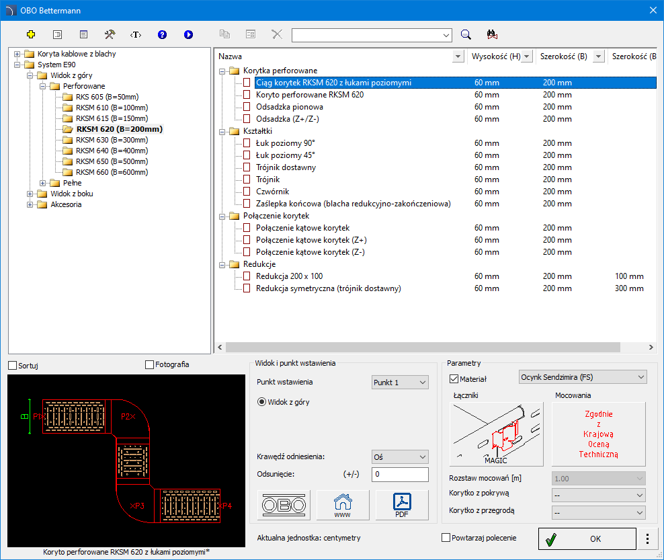Enable the Sortuj checkbox
Screen dimensions: 664x560
(x=13, y=365)
